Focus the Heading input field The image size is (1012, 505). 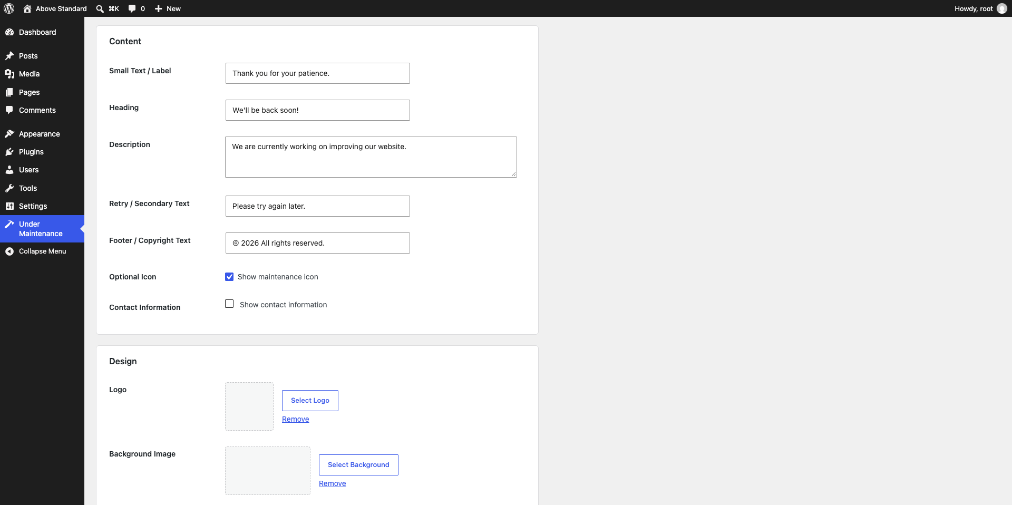tap(318, 110)
